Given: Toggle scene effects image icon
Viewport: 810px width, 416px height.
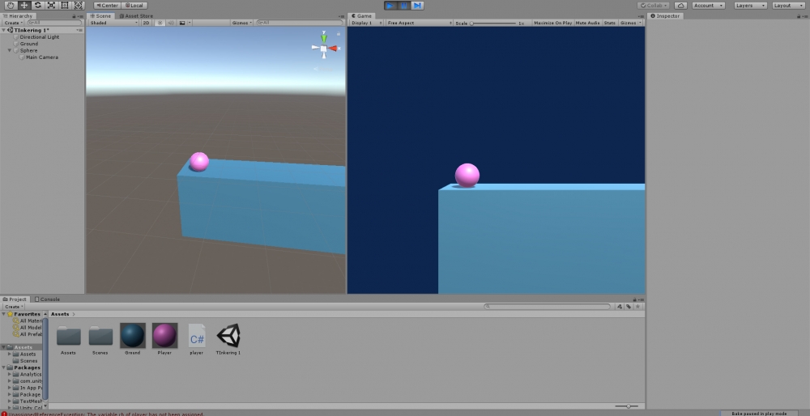Looking at the screenshot, I should [x=181, y=23].
